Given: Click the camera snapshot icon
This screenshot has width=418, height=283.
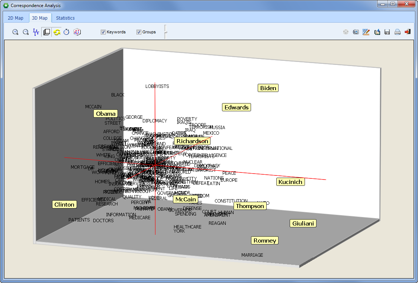Looking at the screenshot, I should [356, 32].
